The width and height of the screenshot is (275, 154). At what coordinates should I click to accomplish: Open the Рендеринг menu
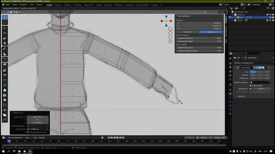[x=24, y=5]
